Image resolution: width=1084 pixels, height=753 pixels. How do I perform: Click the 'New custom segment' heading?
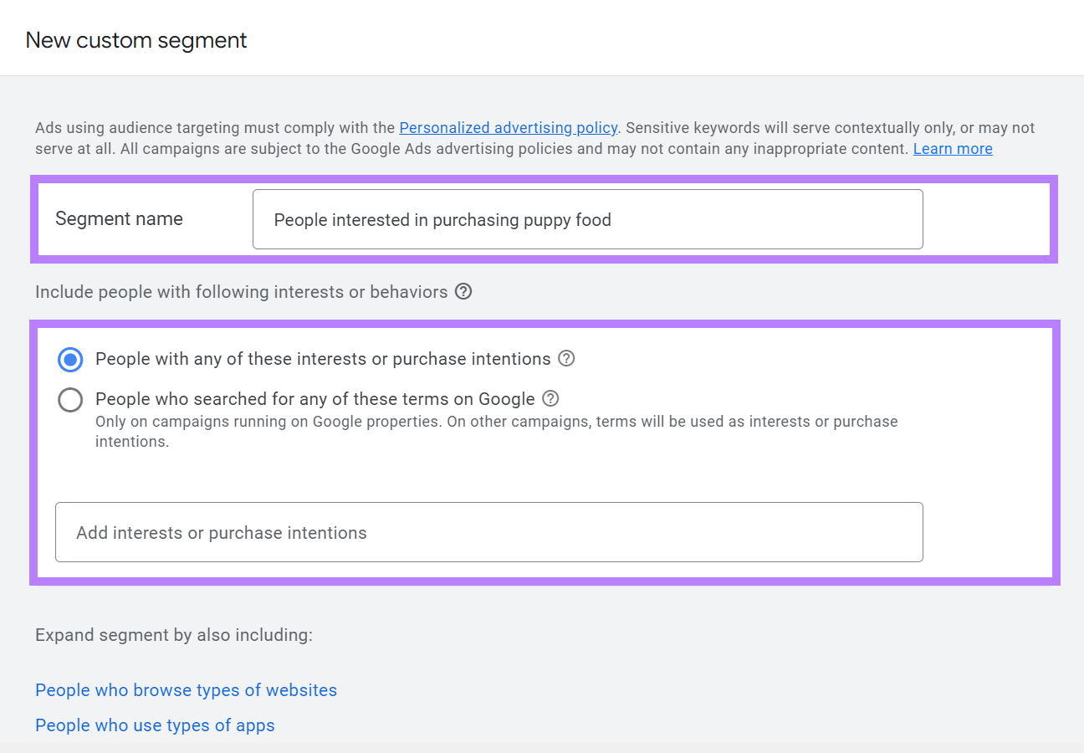coord(136,40)
